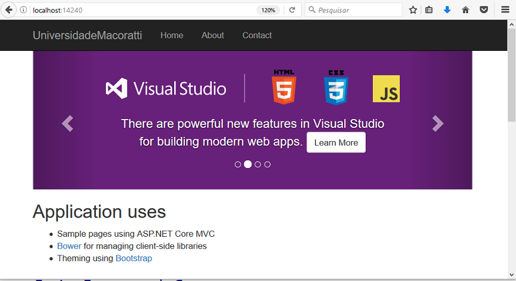Select second carousel indicator dot
This screenshot has height=281, width=516.
point(248,164)
